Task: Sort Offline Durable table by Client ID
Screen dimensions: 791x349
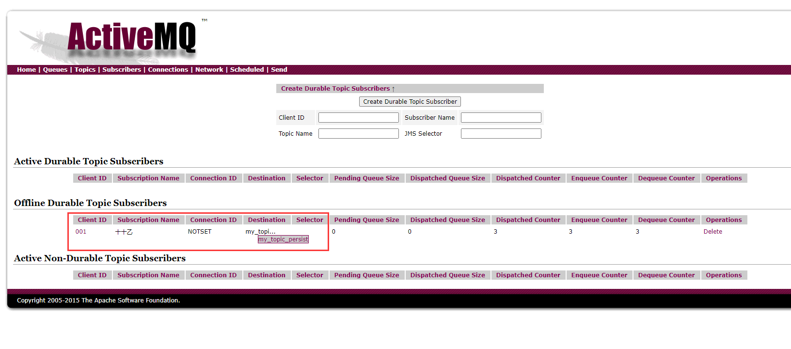Action: click(92, 220)
